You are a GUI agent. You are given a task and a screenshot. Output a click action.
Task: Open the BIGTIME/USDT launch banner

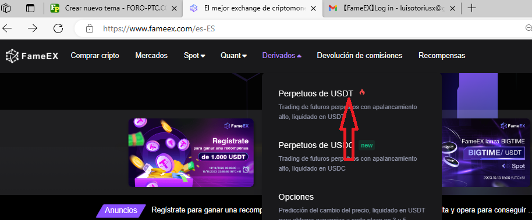point(485,152)
